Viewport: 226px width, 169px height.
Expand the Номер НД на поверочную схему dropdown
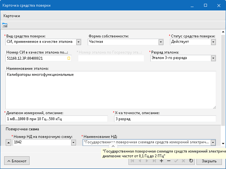[74, 142]
